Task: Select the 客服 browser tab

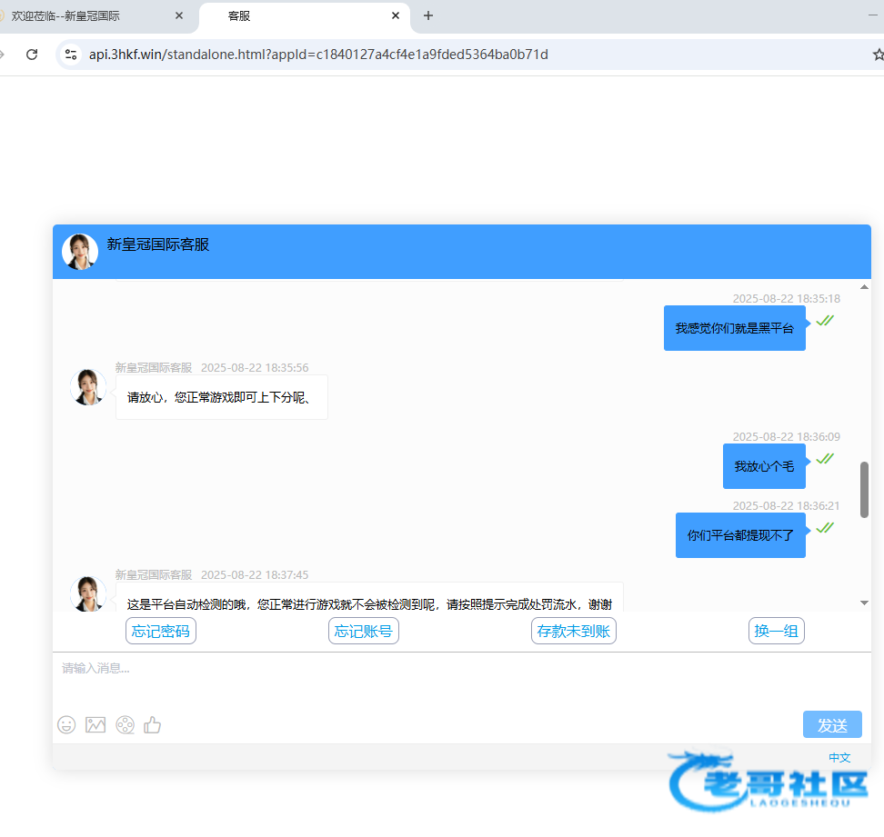Action: (291, 16)
